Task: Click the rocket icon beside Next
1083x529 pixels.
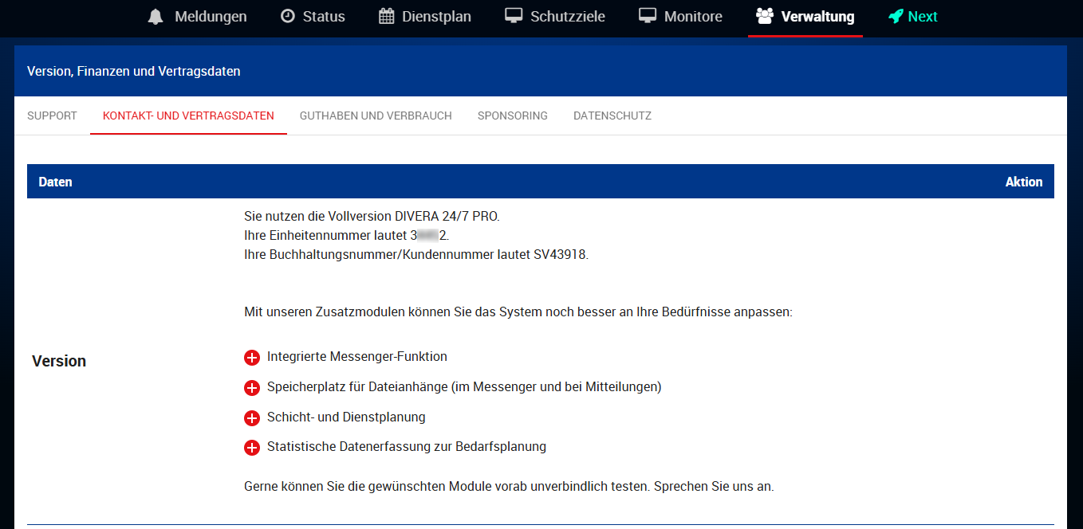Action: click(x=896, y=17)
